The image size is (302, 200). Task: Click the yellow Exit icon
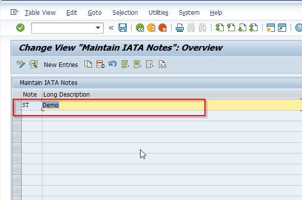(x=151, y=28)
